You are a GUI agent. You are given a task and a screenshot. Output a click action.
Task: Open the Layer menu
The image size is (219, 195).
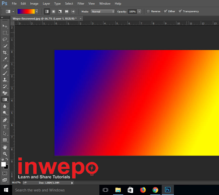click(46, 4)
